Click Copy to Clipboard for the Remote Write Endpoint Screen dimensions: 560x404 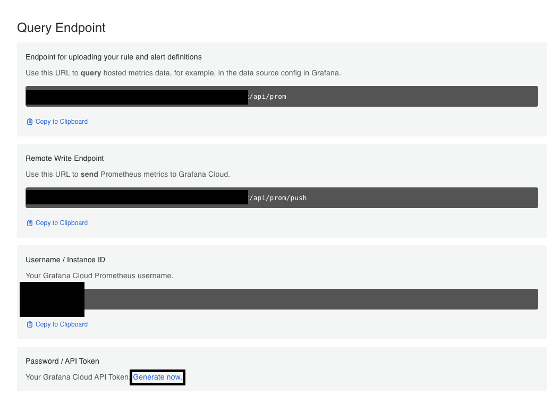tap(57, 222)
